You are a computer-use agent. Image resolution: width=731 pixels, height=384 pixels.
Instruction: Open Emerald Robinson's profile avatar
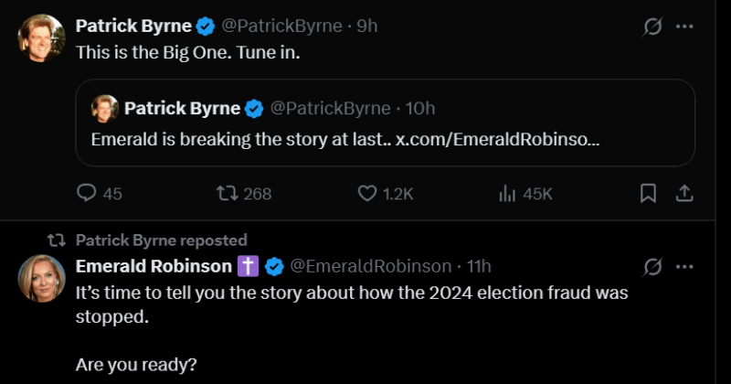pyautogui.click(x=41, y=279)
